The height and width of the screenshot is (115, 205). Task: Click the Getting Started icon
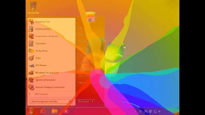31,29
